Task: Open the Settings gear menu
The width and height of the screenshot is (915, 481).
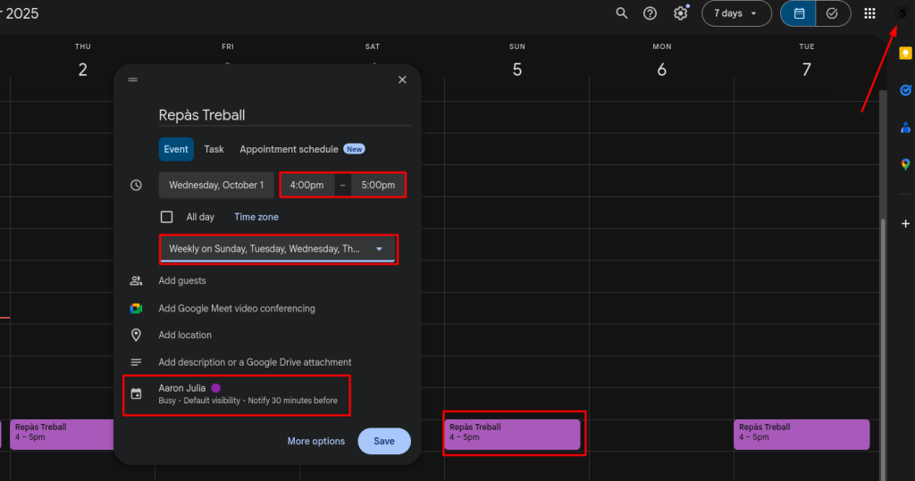Action: click(x=681, y=13)
